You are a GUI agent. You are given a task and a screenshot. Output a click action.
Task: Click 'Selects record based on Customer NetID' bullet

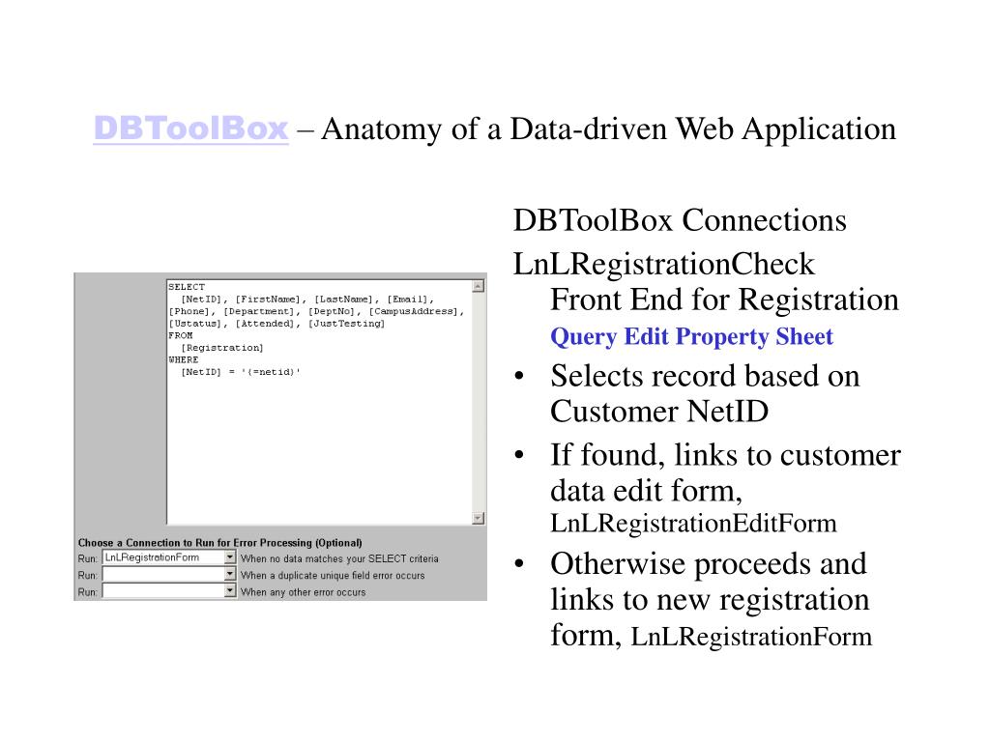pos(705,393)
